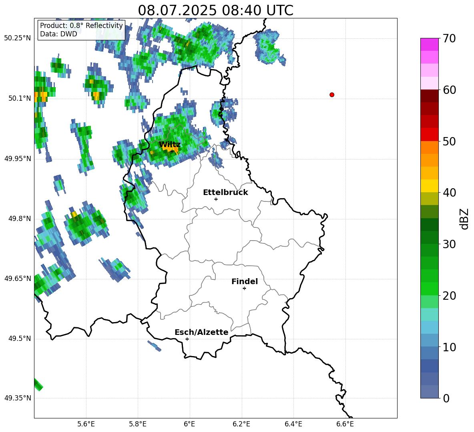474x432 pixels.
Task: Click the Data: DWD text
Action: [58, 34]
